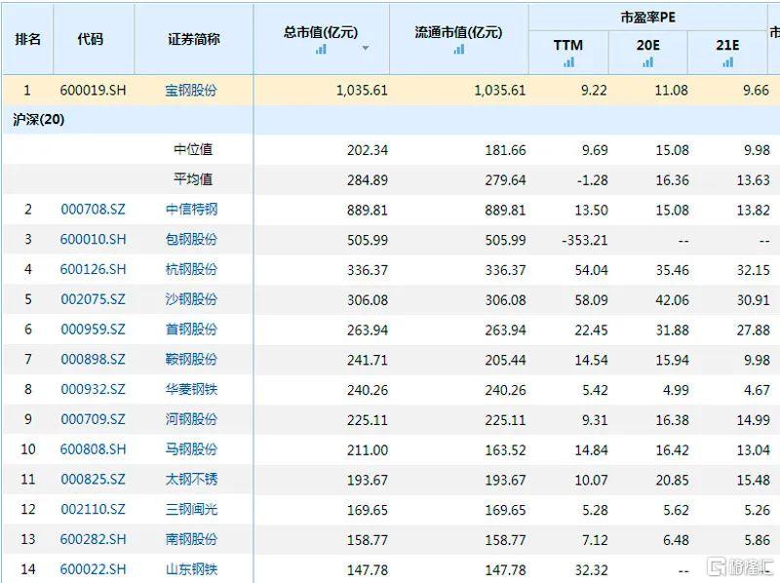
Task: Select 中信特钢 total market value 889.81
Action: pos(368,210)
